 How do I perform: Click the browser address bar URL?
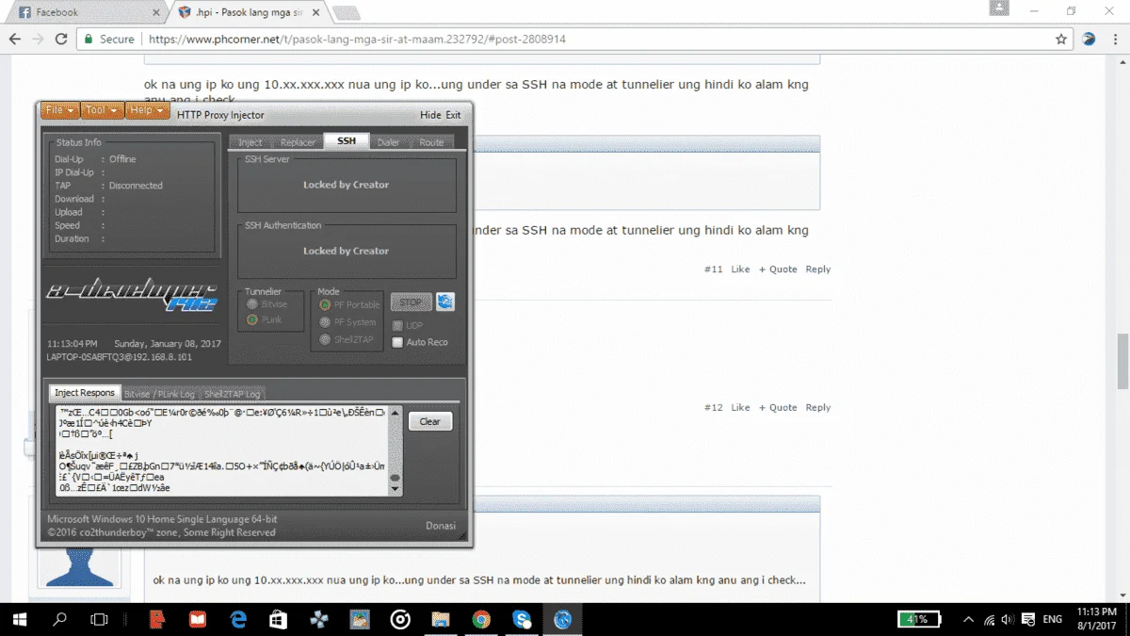[358, 40]
